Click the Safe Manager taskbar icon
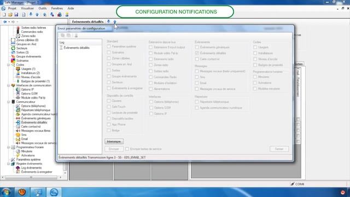Screen dimensions: 350x197 54,192
